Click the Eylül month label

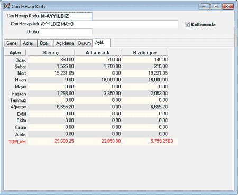[x=22, y=114]
